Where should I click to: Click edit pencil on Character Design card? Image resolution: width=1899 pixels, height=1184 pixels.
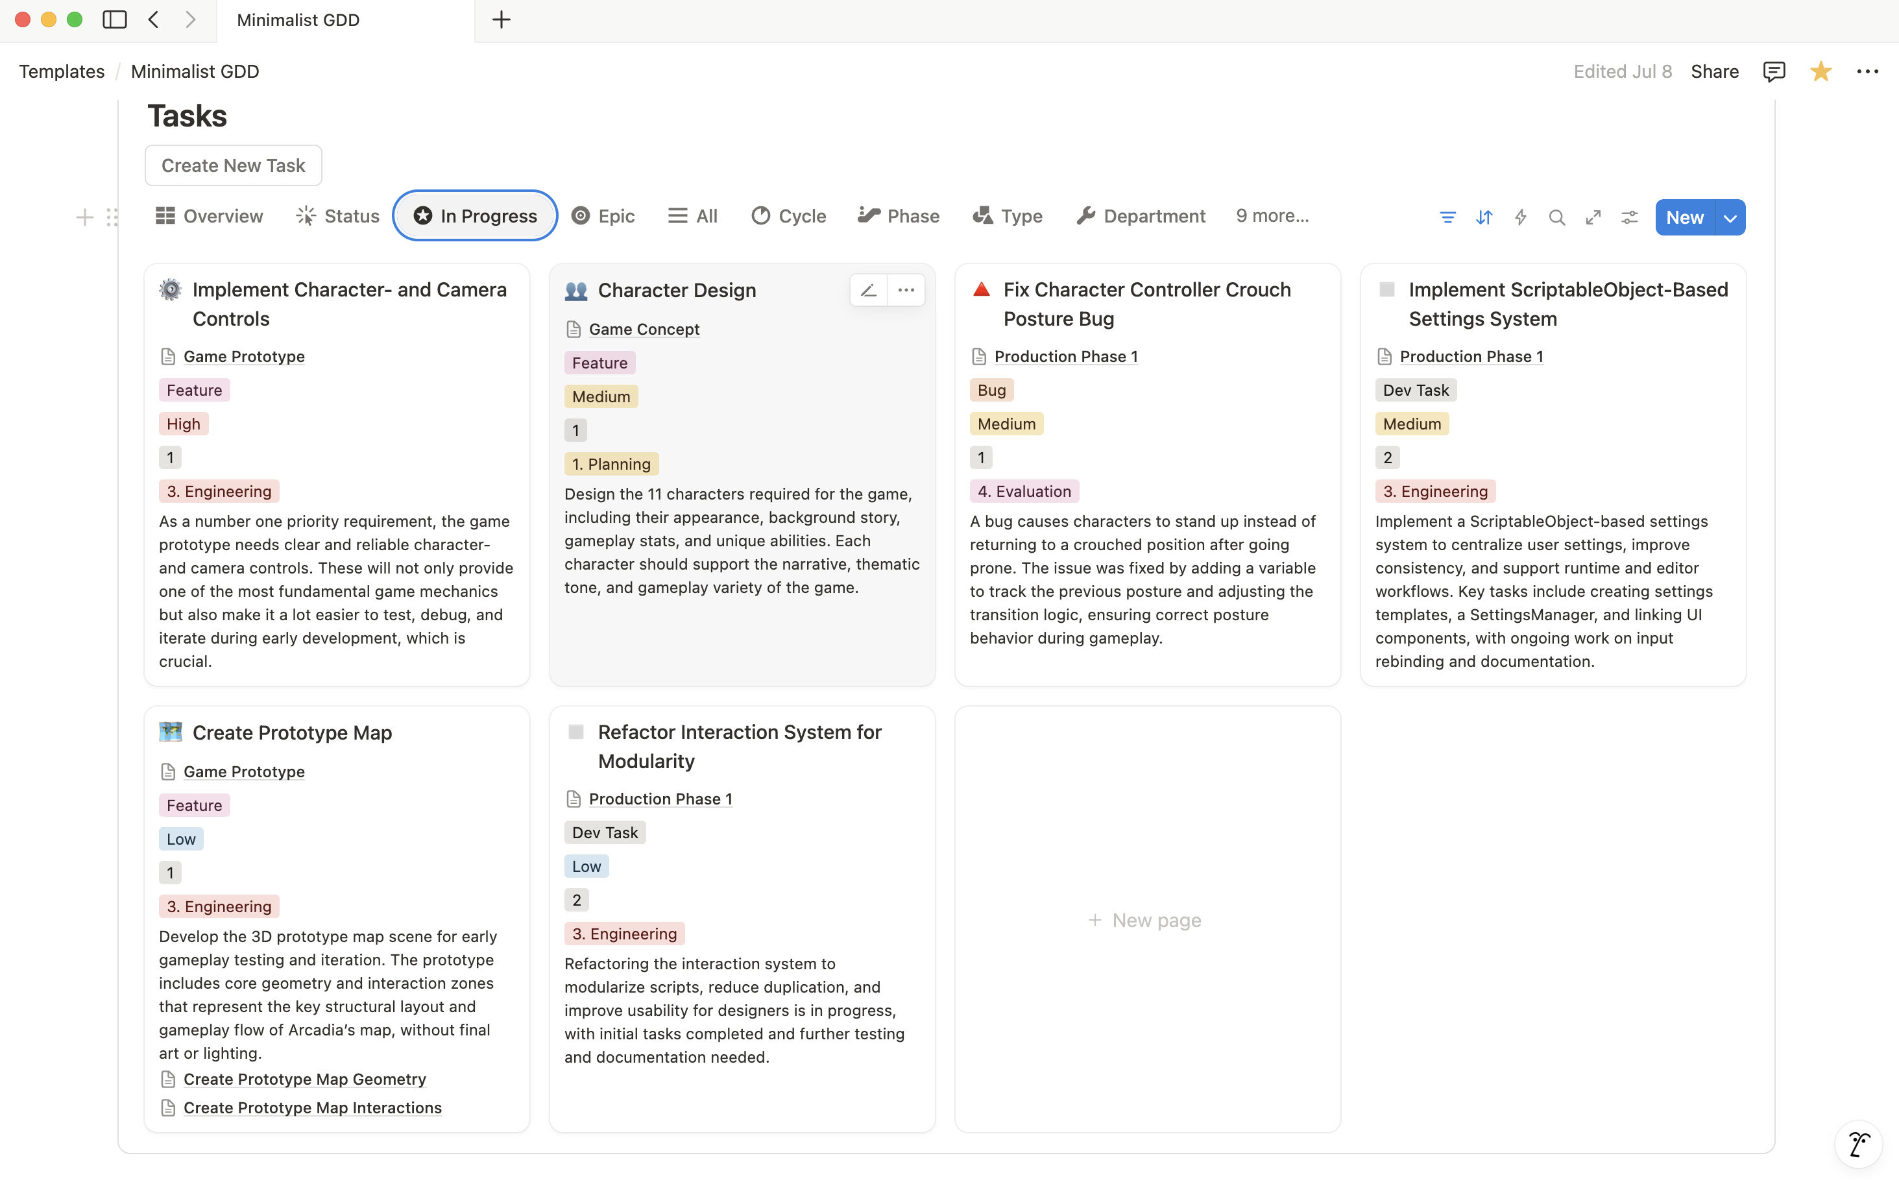coord(869,291)
